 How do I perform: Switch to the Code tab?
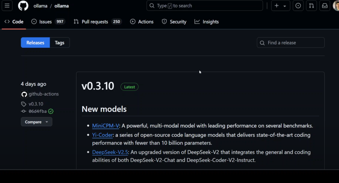pos(14,22)
